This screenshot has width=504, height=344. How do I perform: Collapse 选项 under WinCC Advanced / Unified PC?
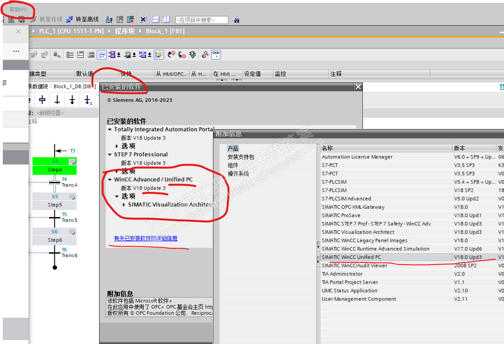(x=117, y=196)
